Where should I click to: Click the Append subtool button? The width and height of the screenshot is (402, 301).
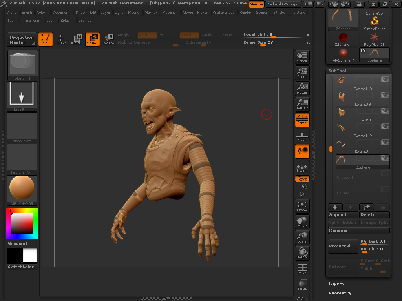click(343, 215)
